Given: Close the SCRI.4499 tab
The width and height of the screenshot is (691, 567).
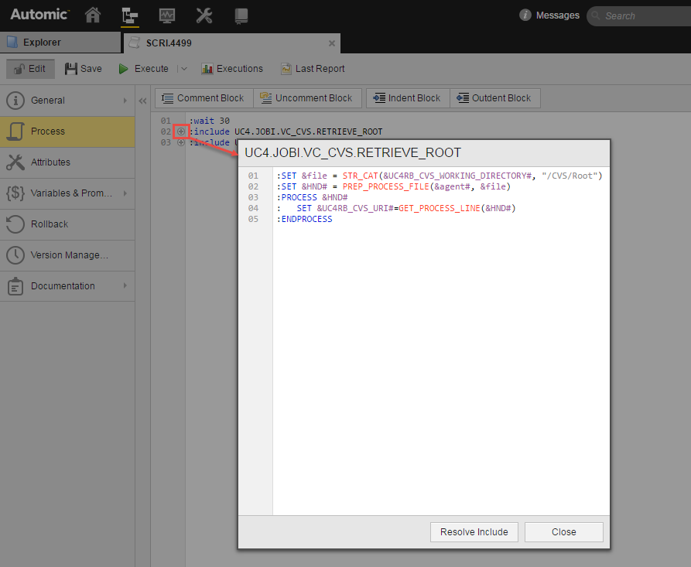Looking at the screenshot, I should (332, 43).
